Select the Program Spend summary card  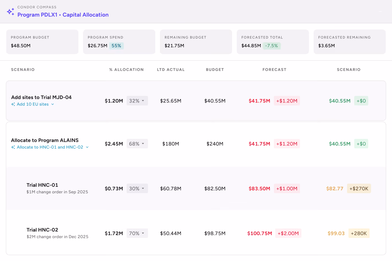click(x=119, y=42)
